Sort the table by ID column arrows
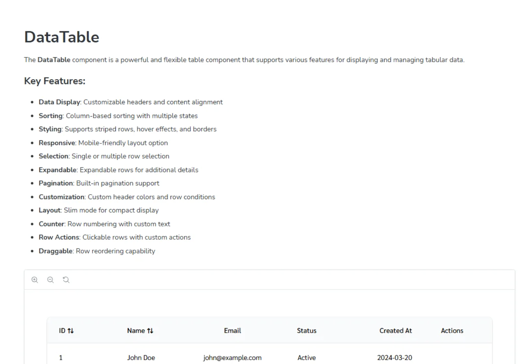This screenshot has width=529, height=364. [x=71, y=331]
